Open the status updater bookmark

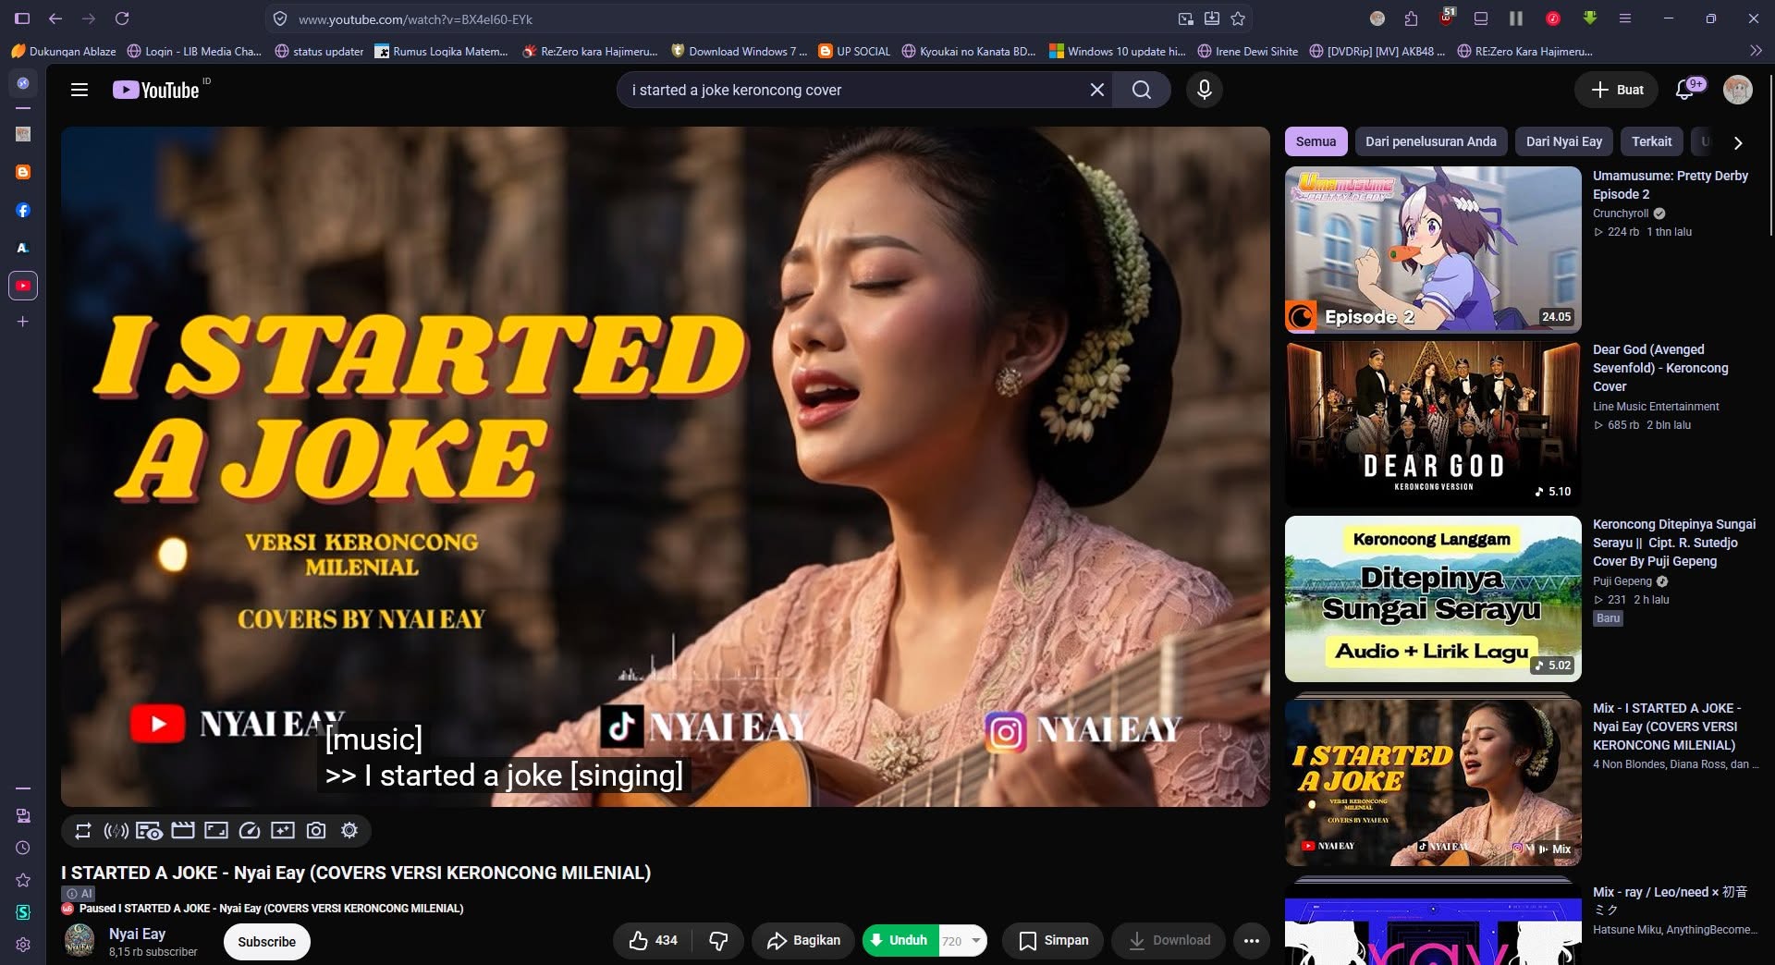(319, 52)
